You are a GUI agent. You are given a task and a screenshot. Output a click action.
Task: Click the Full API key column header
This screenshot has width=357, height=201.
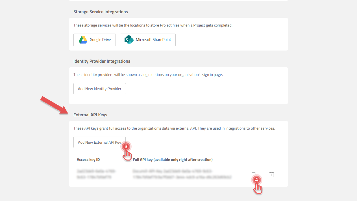172,160
